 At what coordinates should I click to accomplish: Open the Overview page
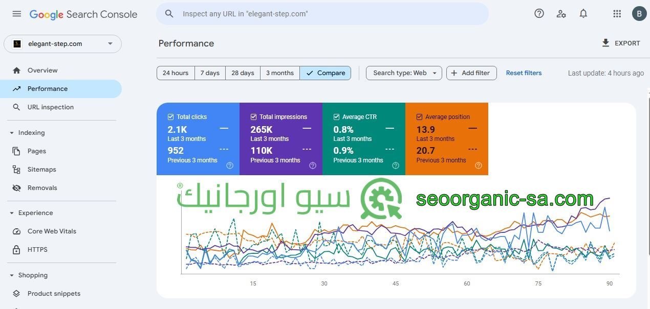42,70
